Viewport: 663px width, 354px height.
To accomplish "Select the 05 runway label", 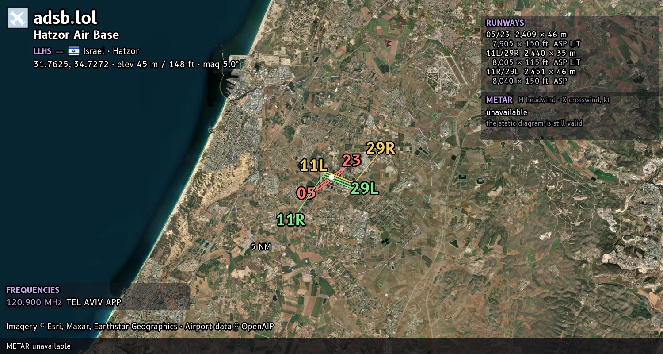I will coord(306,193).
